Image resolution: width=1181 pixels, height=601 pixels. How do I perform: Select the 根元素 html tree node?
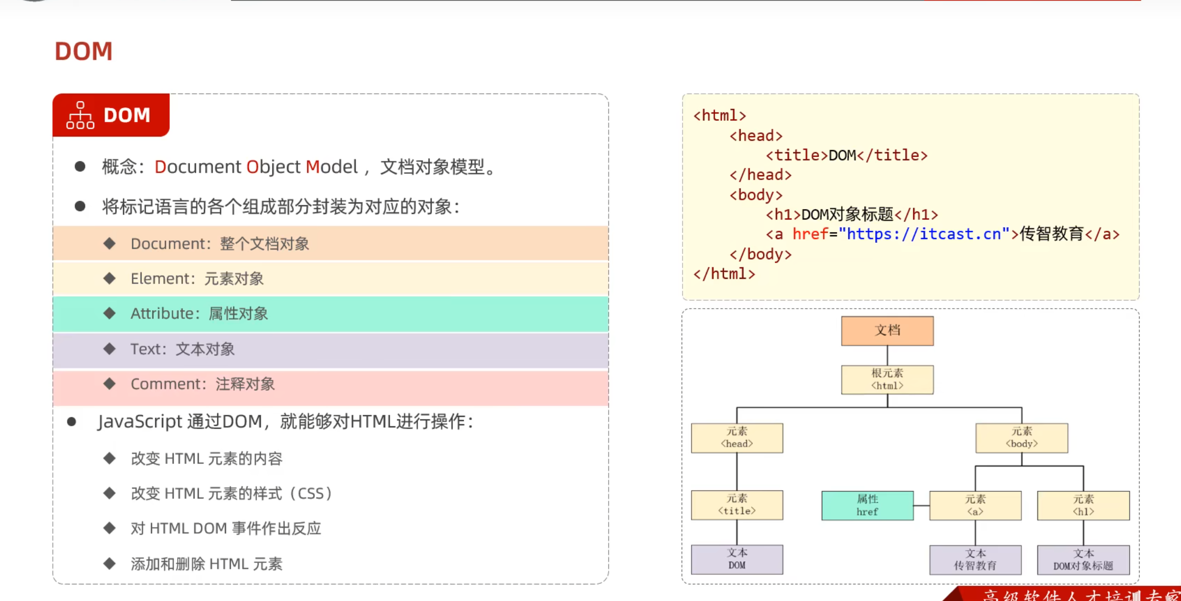pyautogui.click(x=887, y=379)
